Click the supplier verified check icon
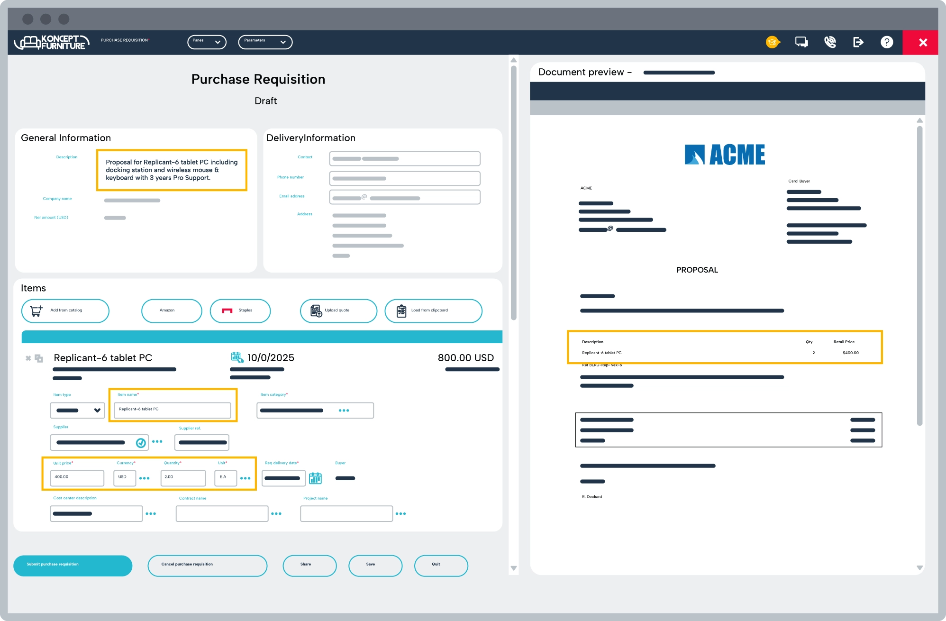 pos(141,443)
